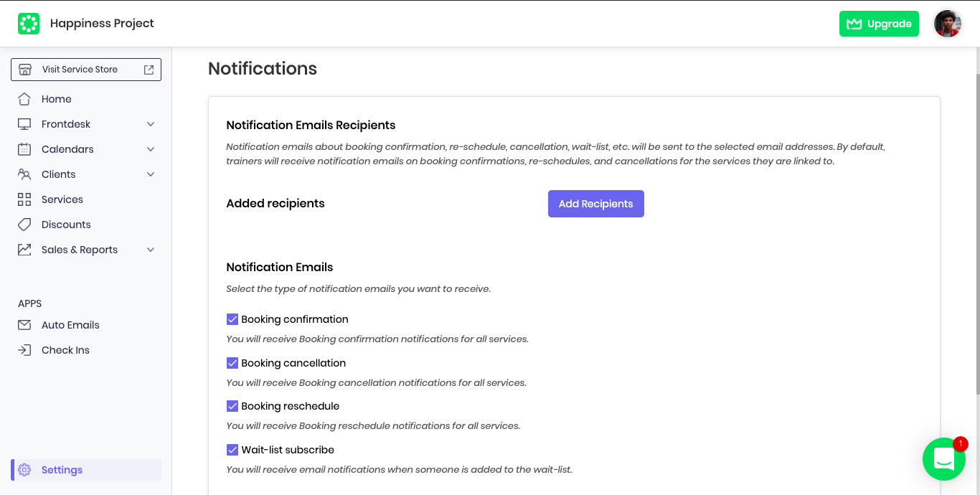Click the Home house icon

click(x=24, y=99)
